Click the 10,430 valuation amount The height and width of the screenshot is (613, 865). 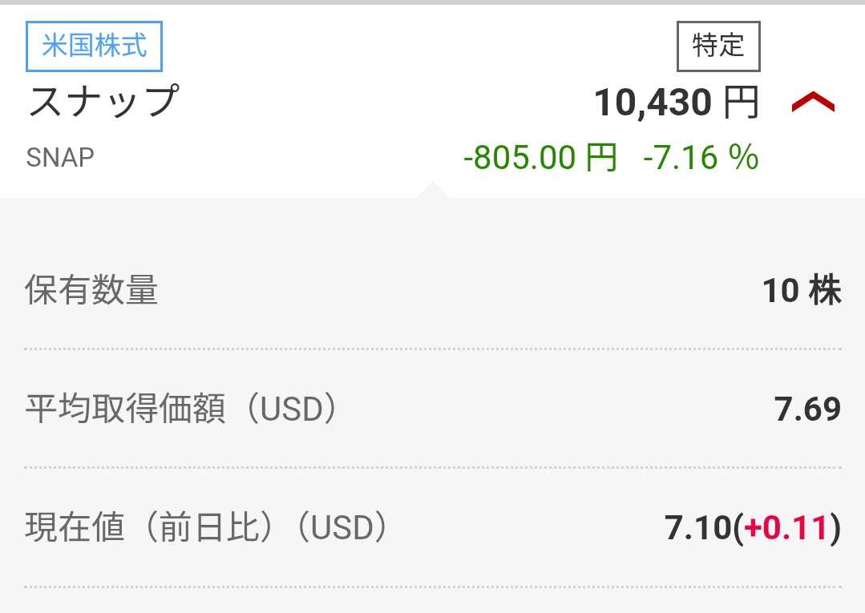(653, 103)
